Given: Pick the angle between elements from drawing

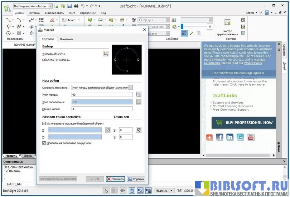Looking at the screenshot, I should (x=139, y=95).
